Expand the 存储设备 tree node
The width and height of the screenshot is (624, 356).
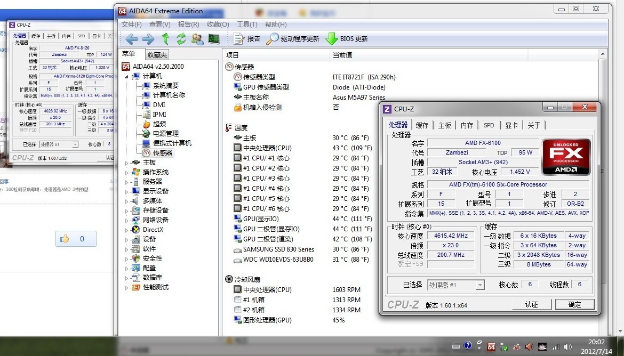(x=126, y=211)
